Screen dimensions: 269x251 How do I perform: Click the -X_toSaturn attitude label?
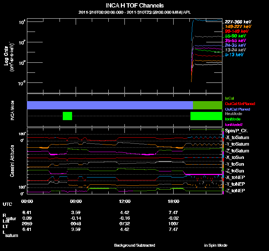coord(237,137)
